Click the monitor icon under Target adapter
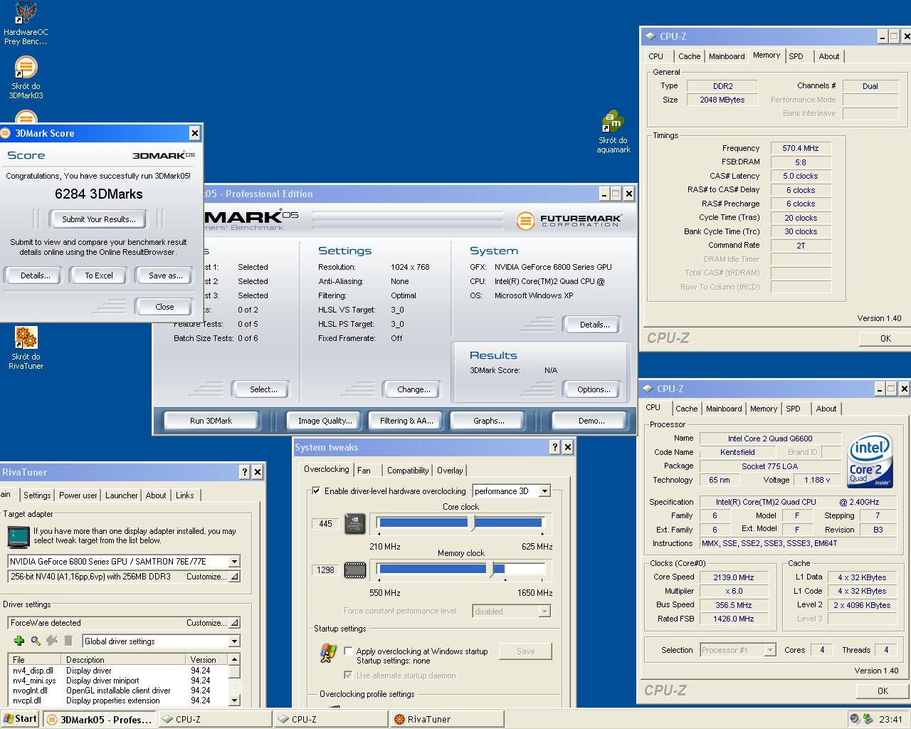Viewport: 911px width, 729px height. click(x=18, y=536)
